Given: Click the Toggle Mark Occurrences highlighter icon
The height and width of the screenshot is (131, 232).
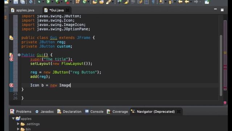Looking at the screenshot, I should (126, 2).
